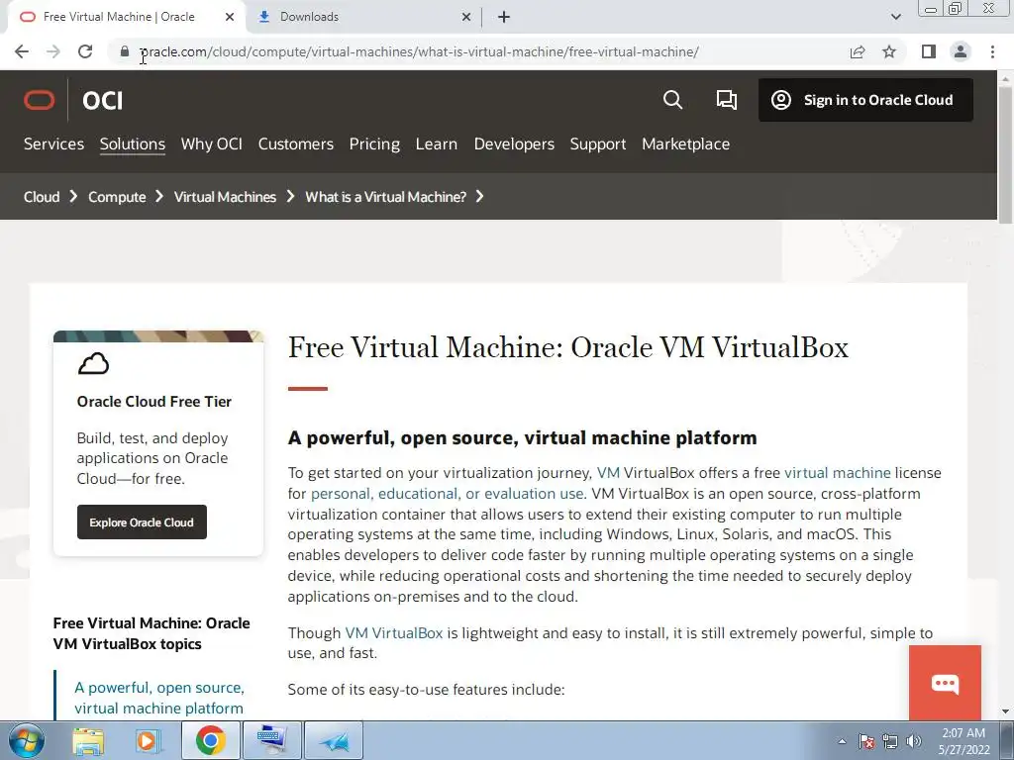Open the Marketplace menu
The width and height of the screenshot is (1014, 760).
(x=685, y=143)
